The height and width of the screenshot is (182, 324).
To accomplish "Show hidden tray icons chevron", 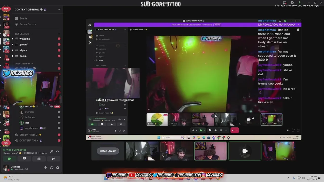I will coord(289,178).
